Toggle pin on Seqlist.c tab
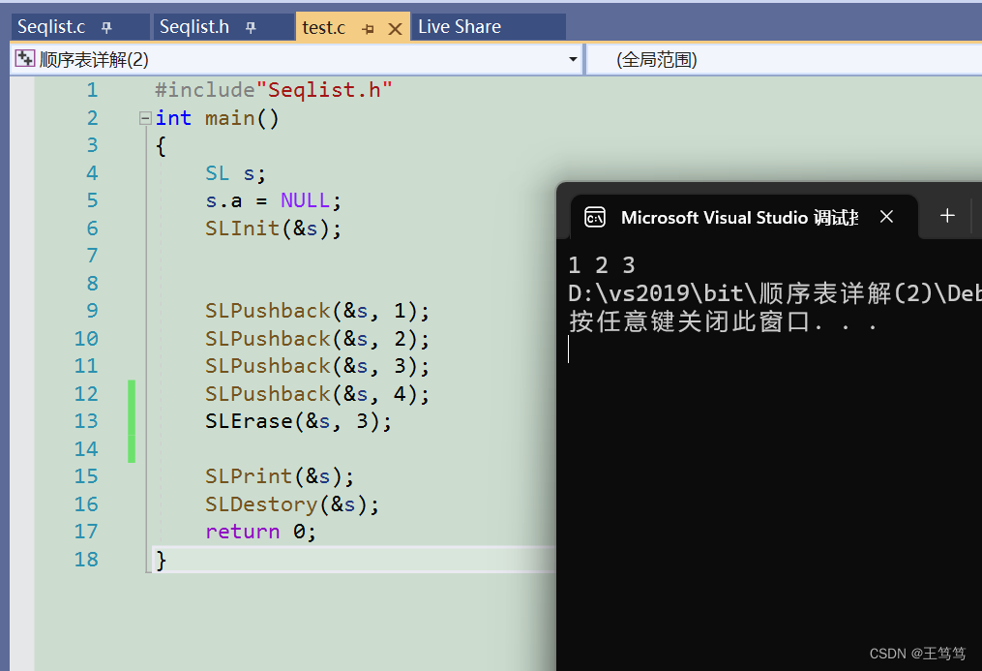Image resolution: width=982 pixels, height=671 pixels. [x=106, y=27]
